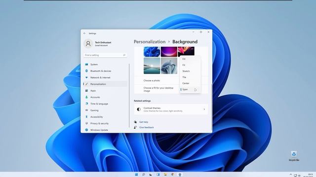Click the Settings gear on the taskbar
316x177 pixels.
tap(180, 175)
